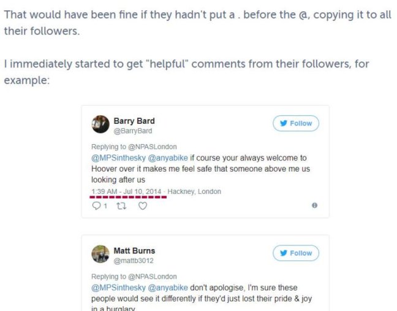The image size is (397, 311).
Task: Click Barry Bard's profile avatar
Action: pyautogui.click(x=100, y=125)
